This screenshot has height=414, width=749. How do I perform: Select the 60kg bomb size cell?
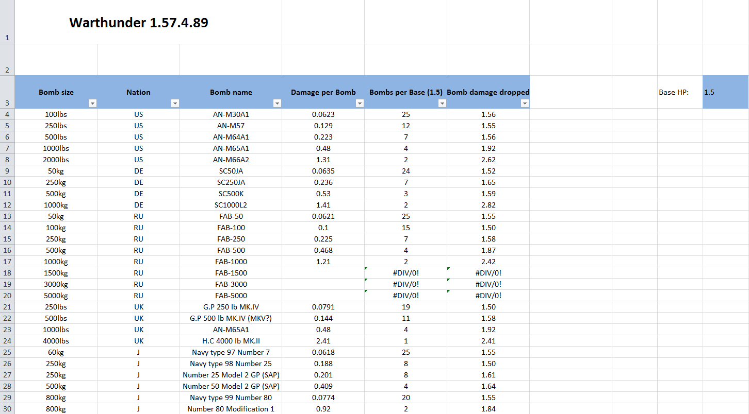(56, 352)
